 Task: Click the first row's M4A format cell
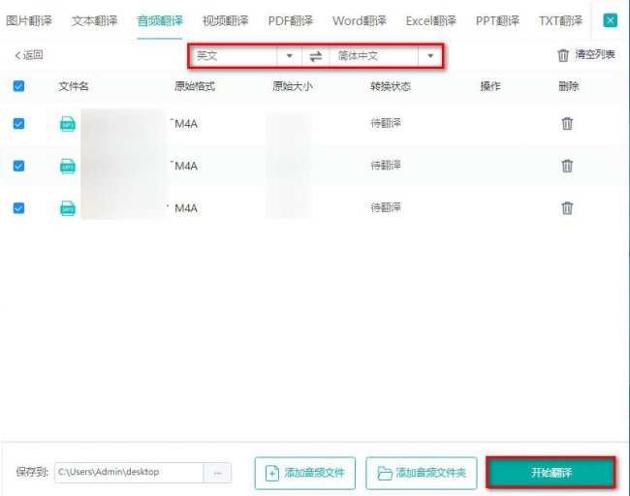[186, 124]
